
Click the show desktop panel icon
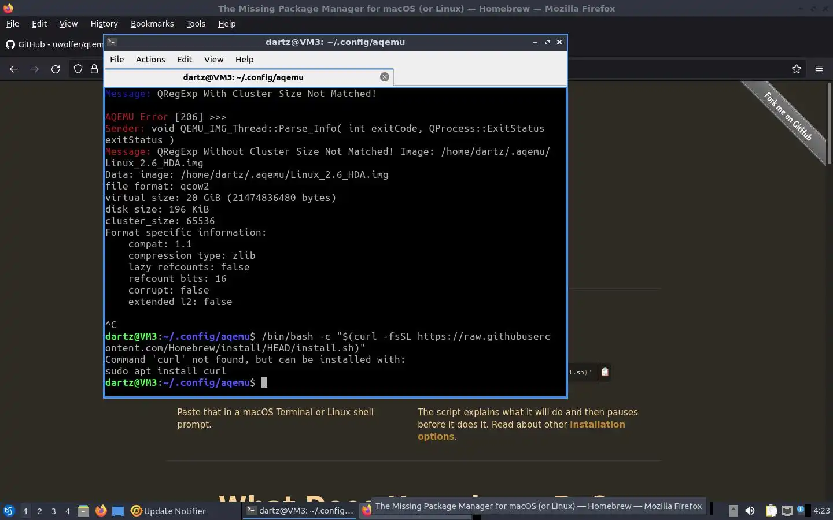pos(118,511)
